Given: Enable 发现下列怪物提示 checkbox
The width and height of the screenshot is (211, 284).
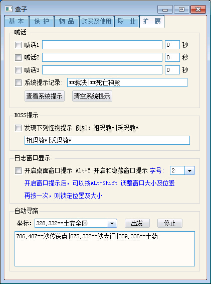Looking at the screenshot, I should (18, 128).
